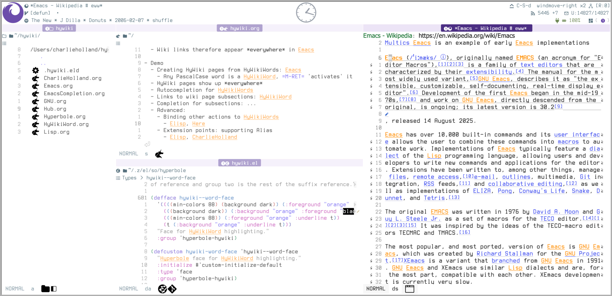Select the hywiki.org tab
This screenshot has width=612, height=296.
[240, 28]
